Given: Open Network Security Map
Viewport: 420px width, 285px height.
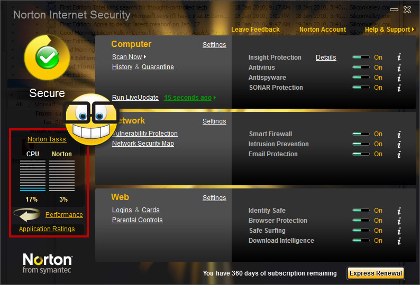Looking at the screenshot, I should pyautogui.click(x=143, y=144).
